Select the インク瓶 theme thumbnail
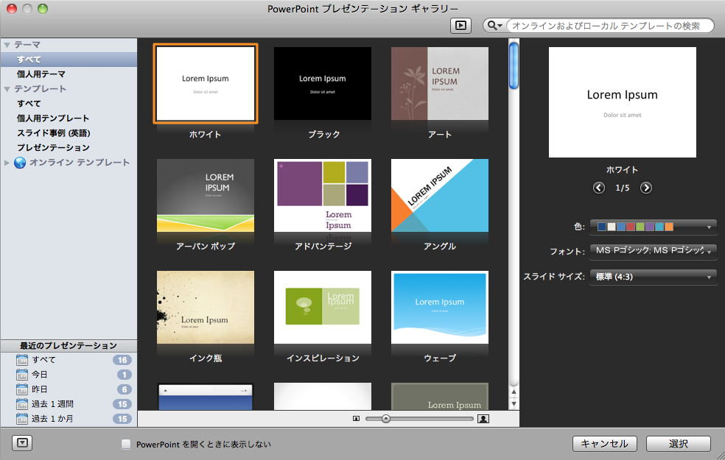This screenshot has width=725, height=460. [206, 307]
